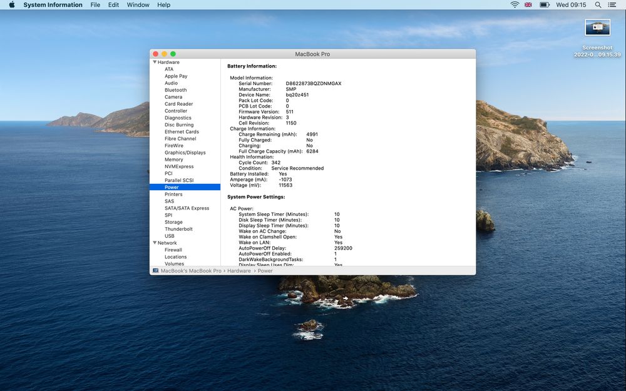Click the System Power Settings heading
The height and width of the screenshot is (391, 626).
(256, 197)
